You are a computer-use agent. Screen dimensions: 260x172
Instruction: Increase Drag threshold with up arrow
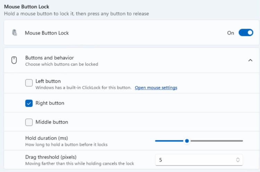tap(238, 158)
